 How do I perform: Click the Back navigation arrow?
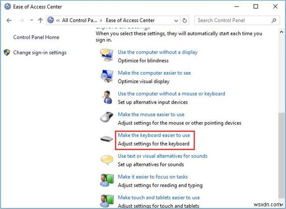pyautogui.click(x=9, y=20)
